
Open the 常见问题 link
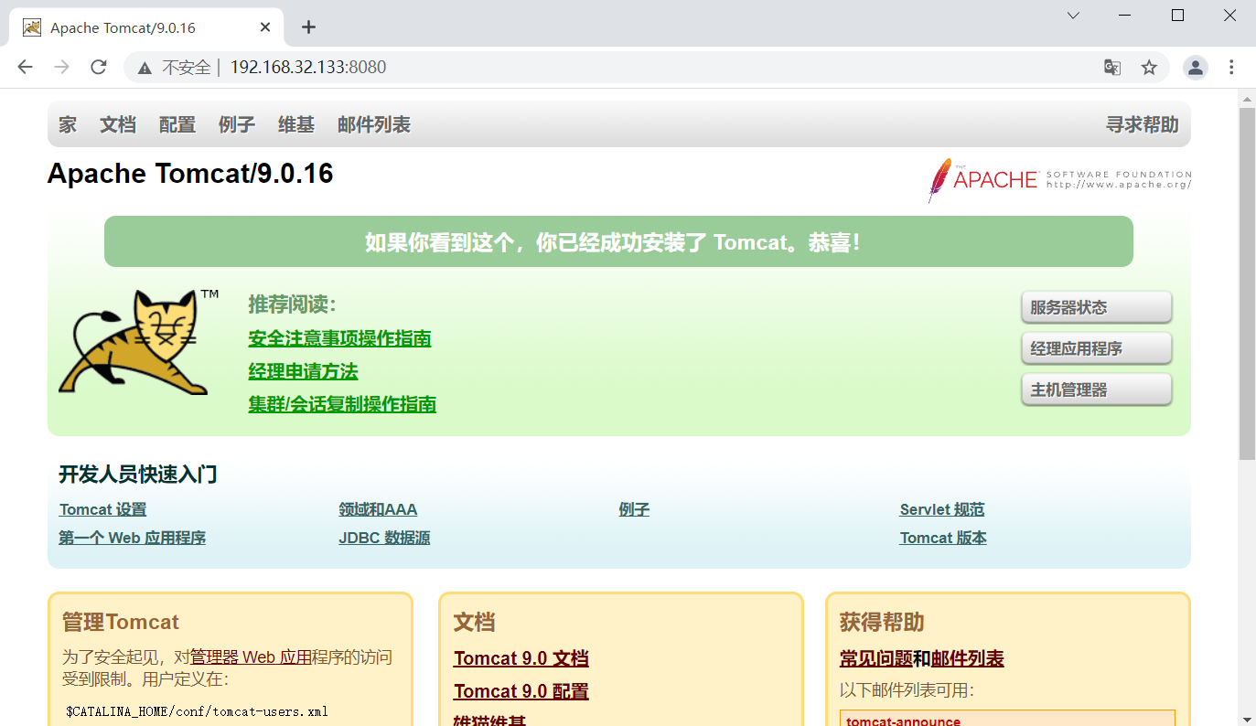click(876, 658)
